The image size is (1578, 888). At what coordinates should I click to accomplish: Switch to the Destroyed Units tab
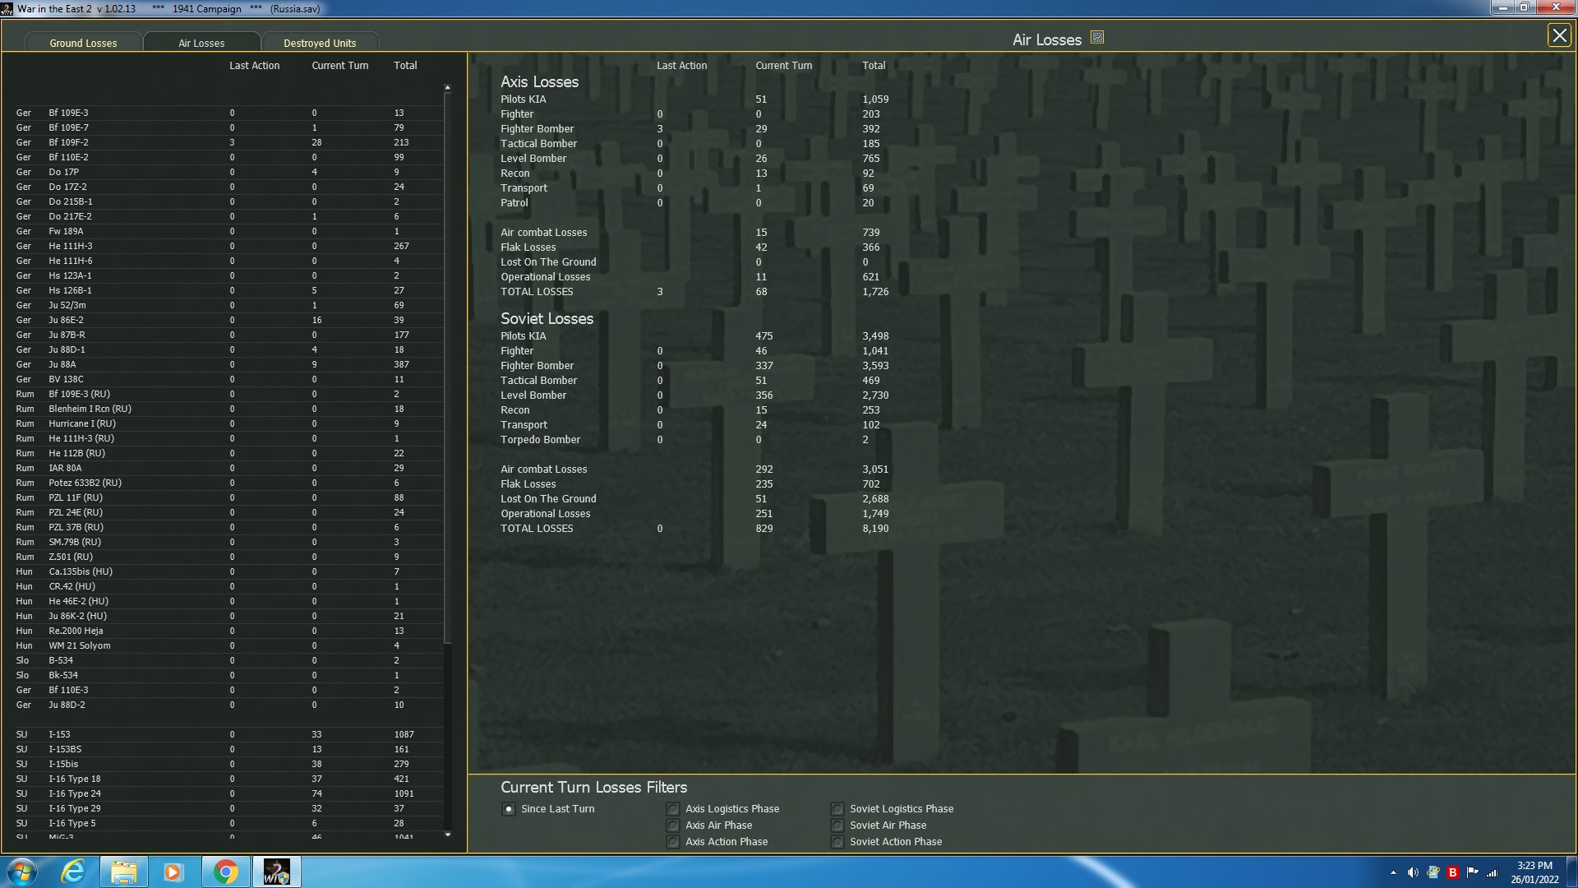click(320, 43)
